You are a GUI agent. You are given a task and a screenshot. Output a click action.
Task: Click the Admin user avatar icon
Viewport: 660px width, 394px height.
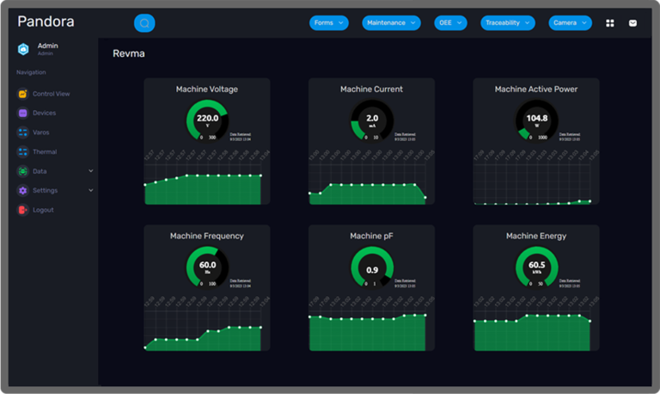point(23,49)
